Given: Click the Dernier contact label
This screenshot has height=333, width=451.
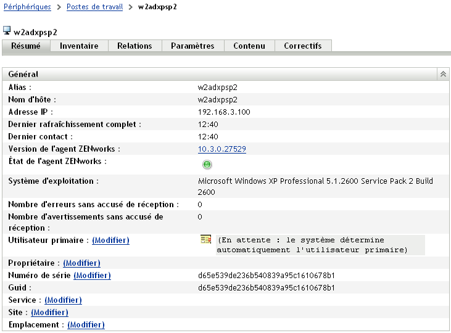Looking at the screenshot, I should 40,137.
